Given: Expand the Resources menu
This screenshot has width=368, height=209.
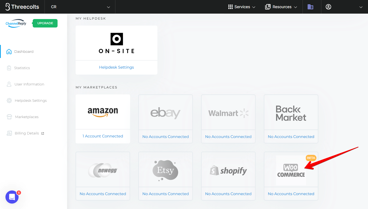Looking at the screenshot, I should [x=281, y=7].
